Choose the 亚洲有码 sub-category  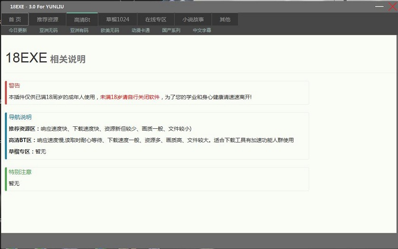click(x=79, y=30)
